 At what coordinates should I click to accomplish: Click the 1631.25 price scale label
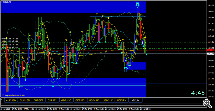pos(211,5)
